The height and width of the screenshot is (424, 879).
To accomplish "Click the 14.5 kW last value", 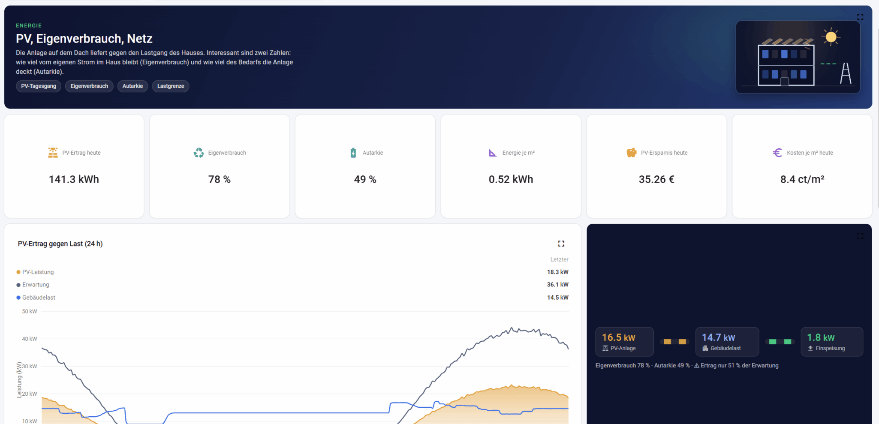I will point(557,298).
